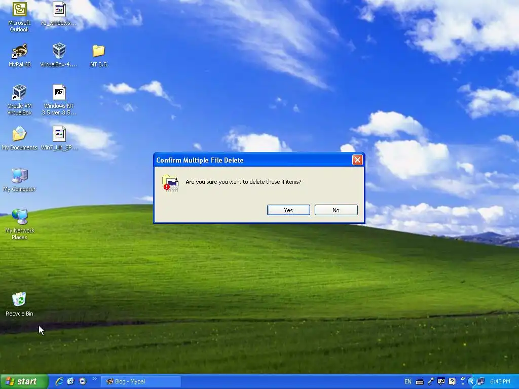Close the Confirm Multiple File Delete dialog
The height and width of the screenshot is (389, 519).
point(357,160)
